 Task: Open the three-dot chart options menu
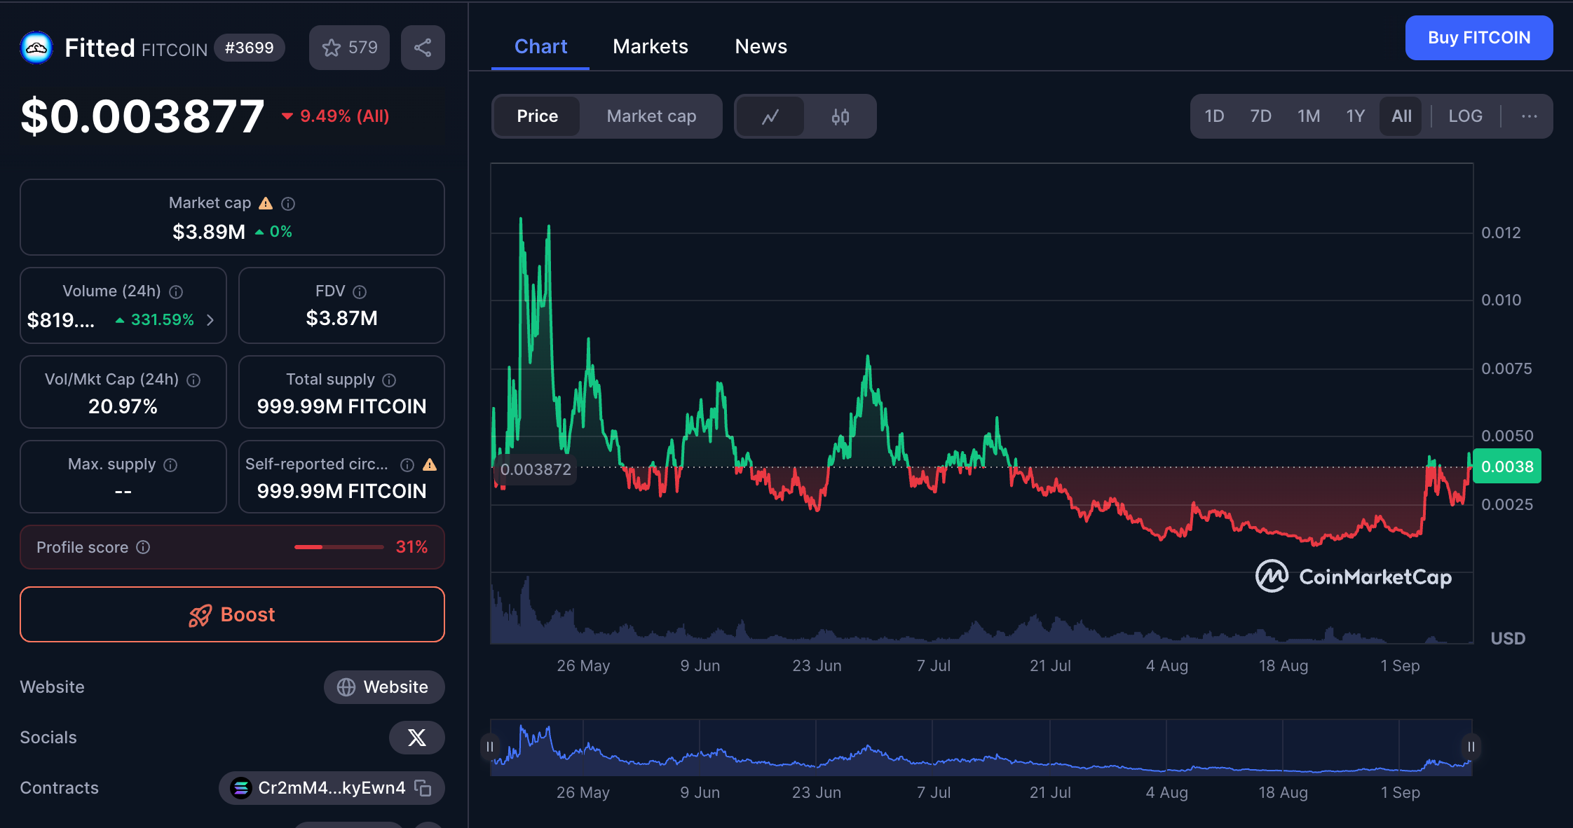click(1529, 116)
